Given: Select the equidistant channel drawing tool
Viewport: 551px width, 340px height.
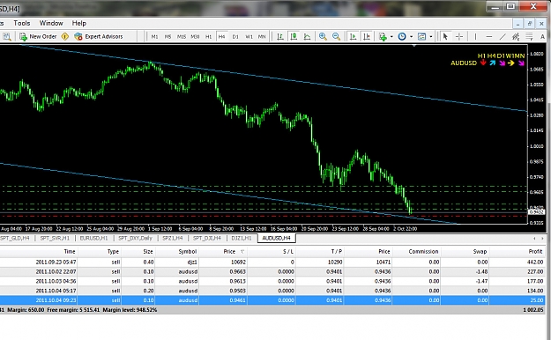Looking at the screenshot, I should (516, 36).
